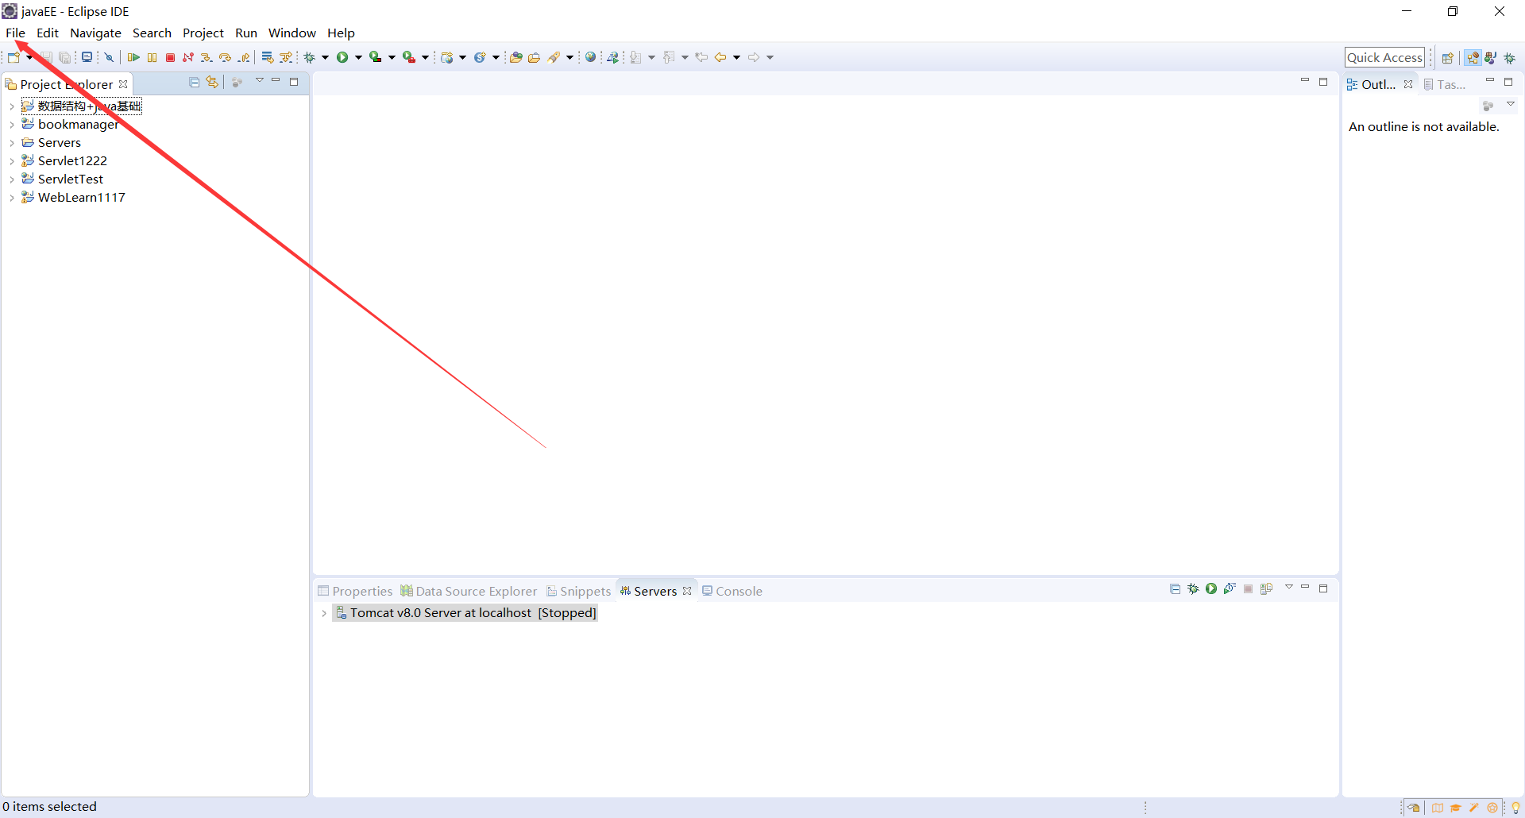
Task: Click the Step Return icon
Action: [x=244, y=57]
